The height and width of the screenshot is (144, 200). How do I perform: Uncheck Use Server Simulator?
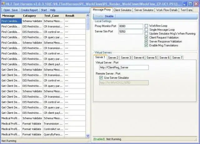[101, 77]
